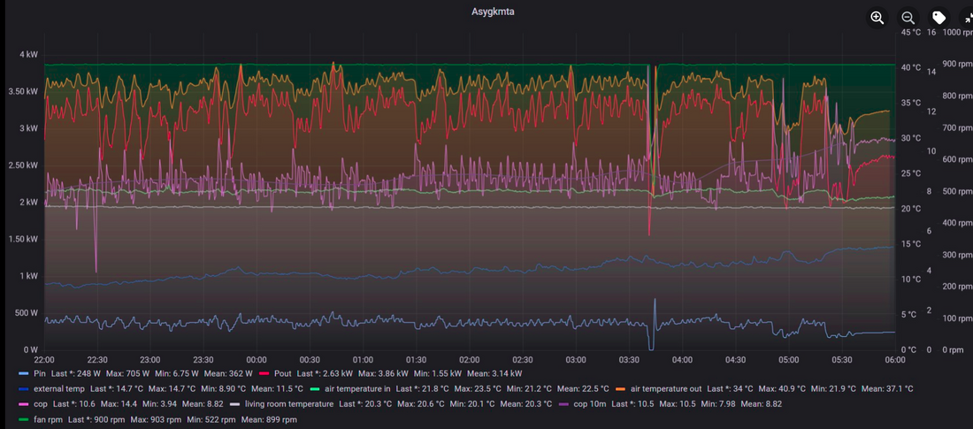Select the cop legend label
Image resolution: width=973 pixels, height=429 pixels.
[41, 403]
